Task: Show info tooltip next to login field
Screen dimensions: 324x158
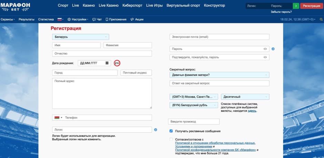Action: 155,130
